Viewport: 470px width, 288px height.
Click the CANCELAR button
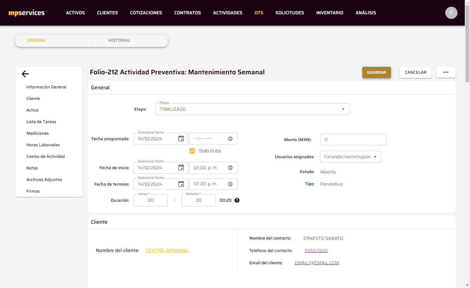[416, 72]
